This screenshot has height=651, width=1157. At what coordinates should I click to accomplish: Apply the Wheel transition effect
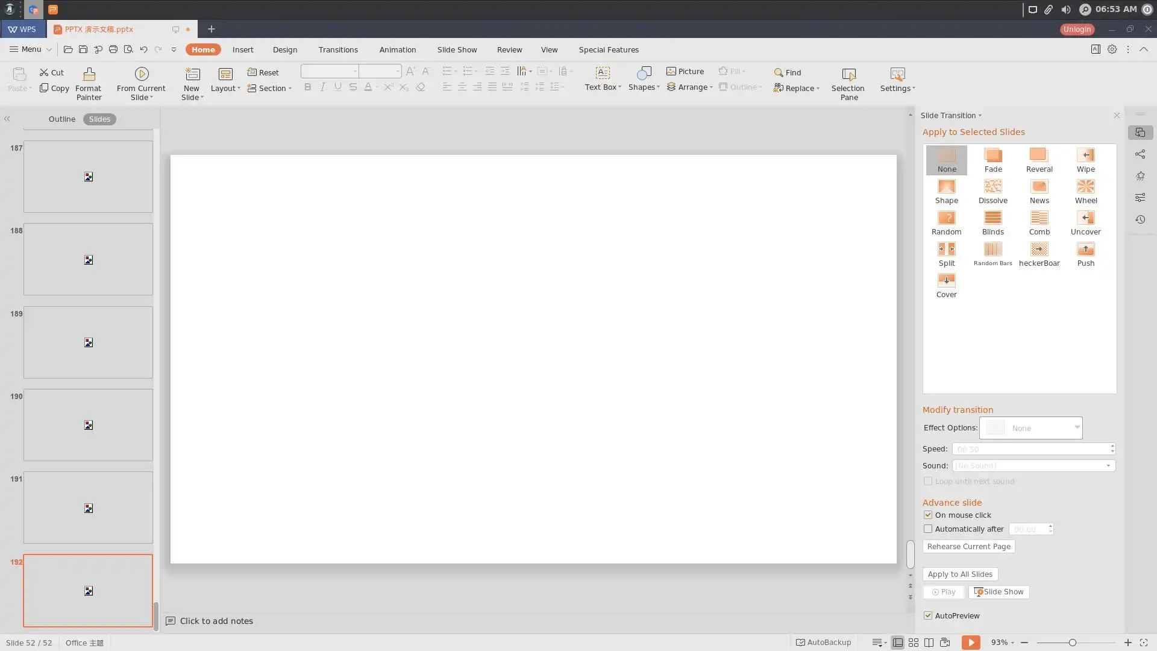pyautogui.click(x=1085, y=191)
